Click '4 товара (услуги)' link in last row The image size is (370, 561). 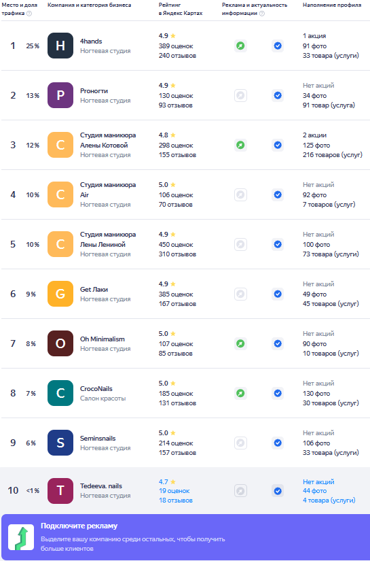pyautogui.click(x=329, y=500)
